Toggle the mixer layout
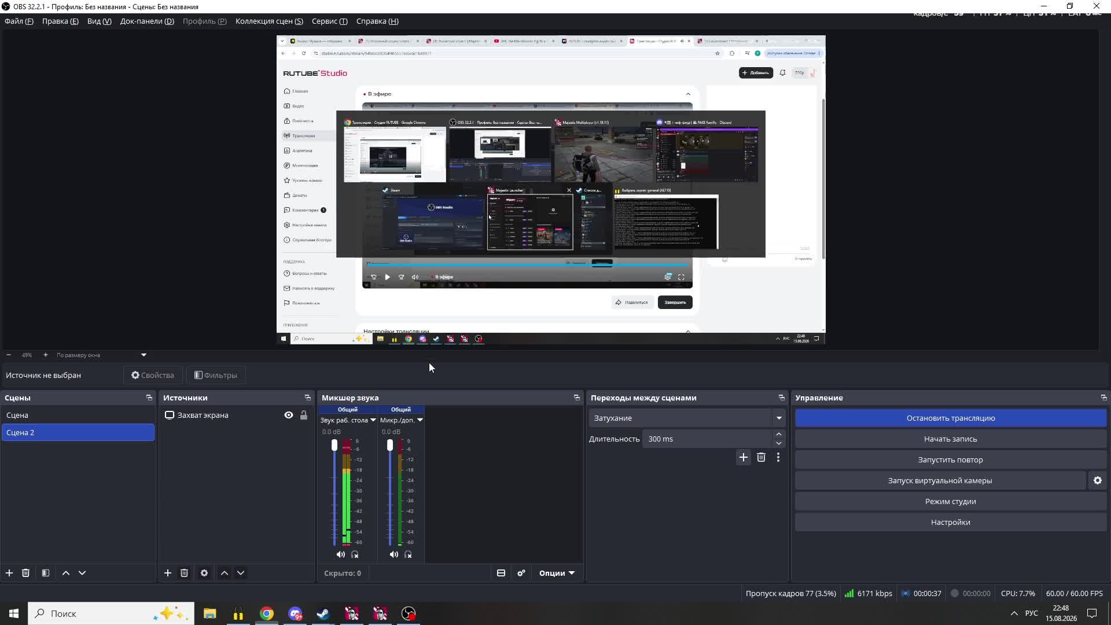 (501, 573)
